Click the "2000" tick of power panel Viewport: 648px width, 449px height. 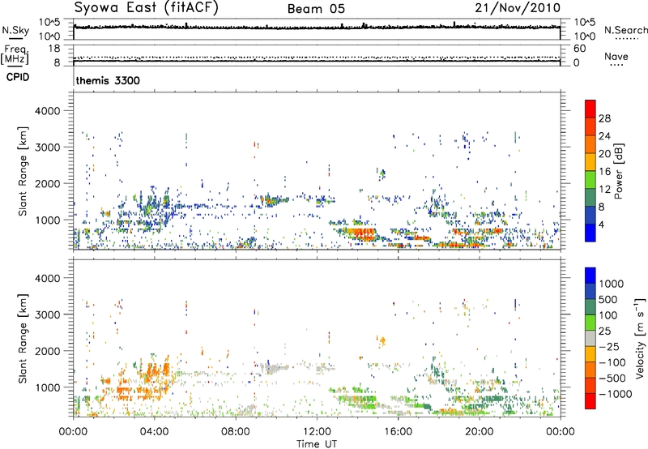[47, 183]
